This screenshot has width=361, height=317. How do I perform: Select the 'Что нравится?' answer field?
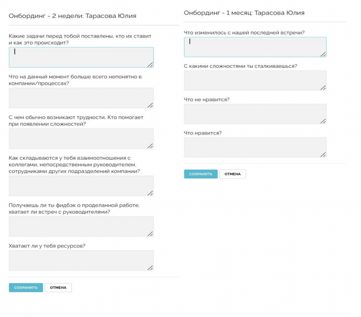click(255, 147)
